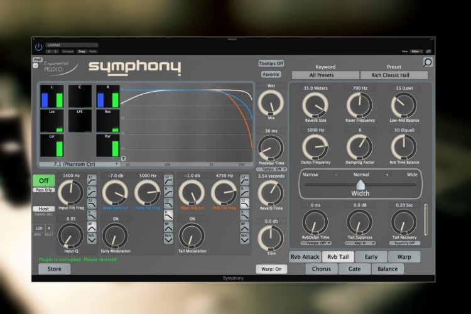Select reverb filter 12 dB high-pass shape
This screenshot has height=314, width=471.
pyautogui.click(x=244, y=180)
